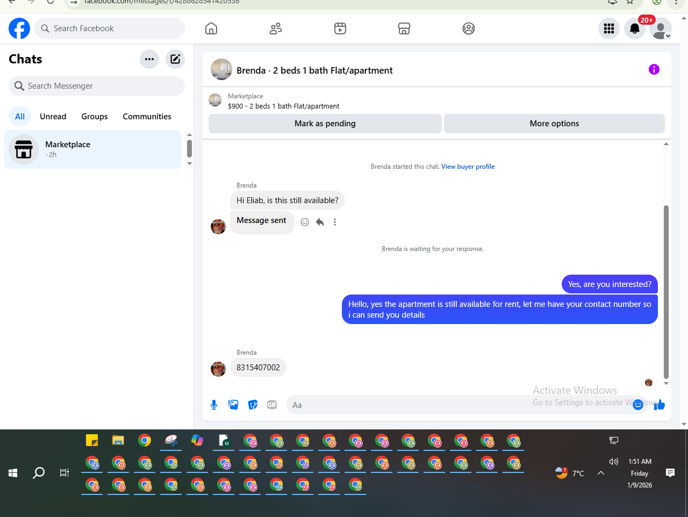
Task: Switch to the Groups chats tab
Action: (95, 117)
